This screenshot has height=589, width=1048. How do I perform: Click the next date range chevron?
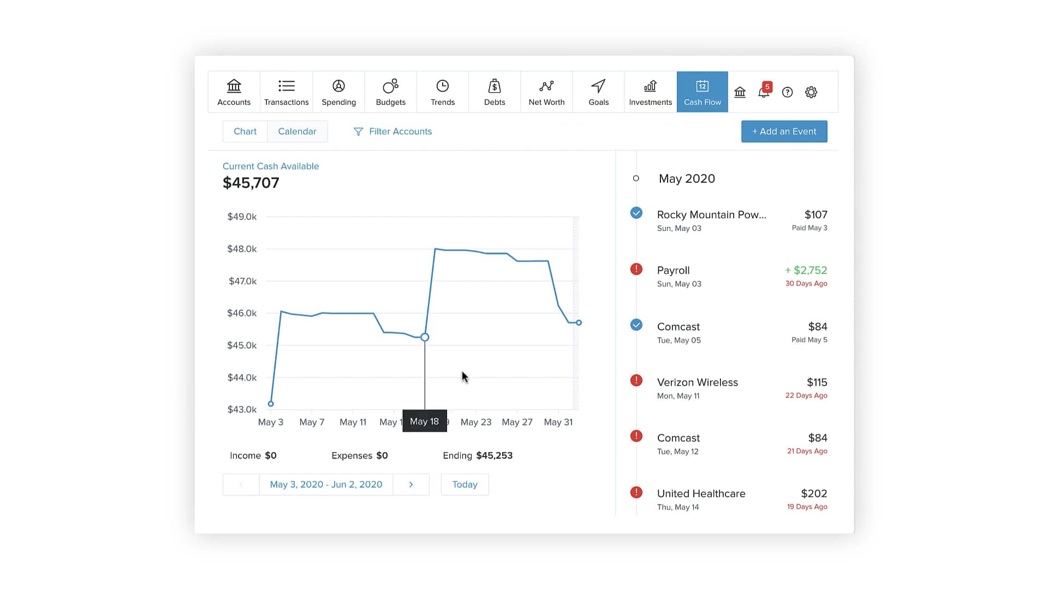point(411,484)
